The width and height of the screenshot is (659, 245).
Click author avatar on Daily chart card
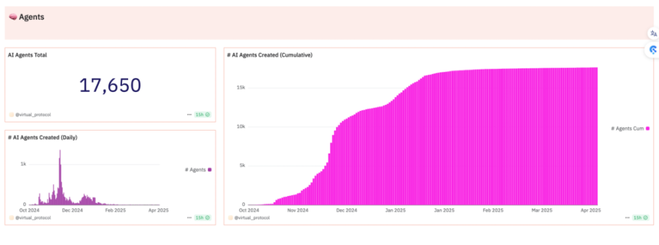[x=12, y=218]
